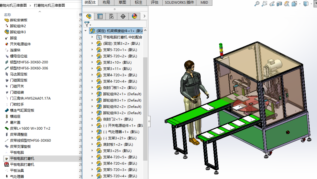Click the 2020 平板电脑打磨机 file icon
Screen dimensions: 317x179
pyautogui.click(x=7, y=164)
